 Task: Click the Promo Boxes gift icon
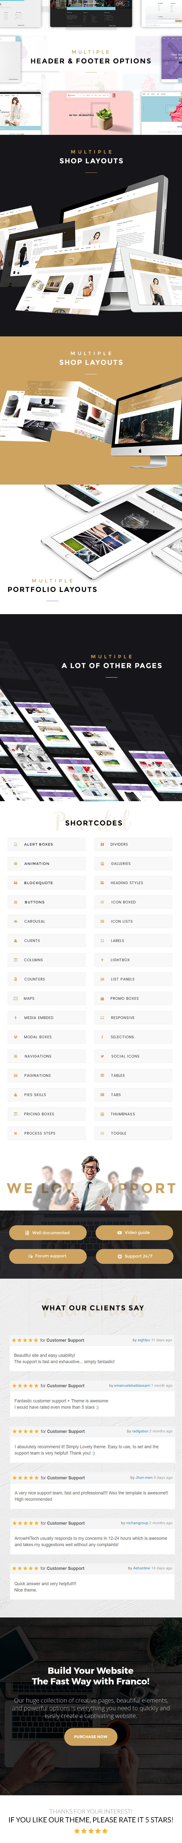102,998
